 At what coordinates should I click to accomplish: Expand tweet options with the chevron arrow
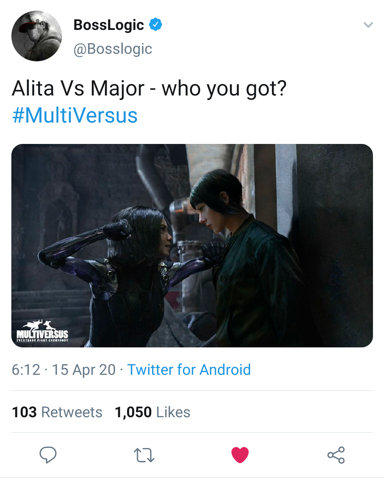coord(368,25)
